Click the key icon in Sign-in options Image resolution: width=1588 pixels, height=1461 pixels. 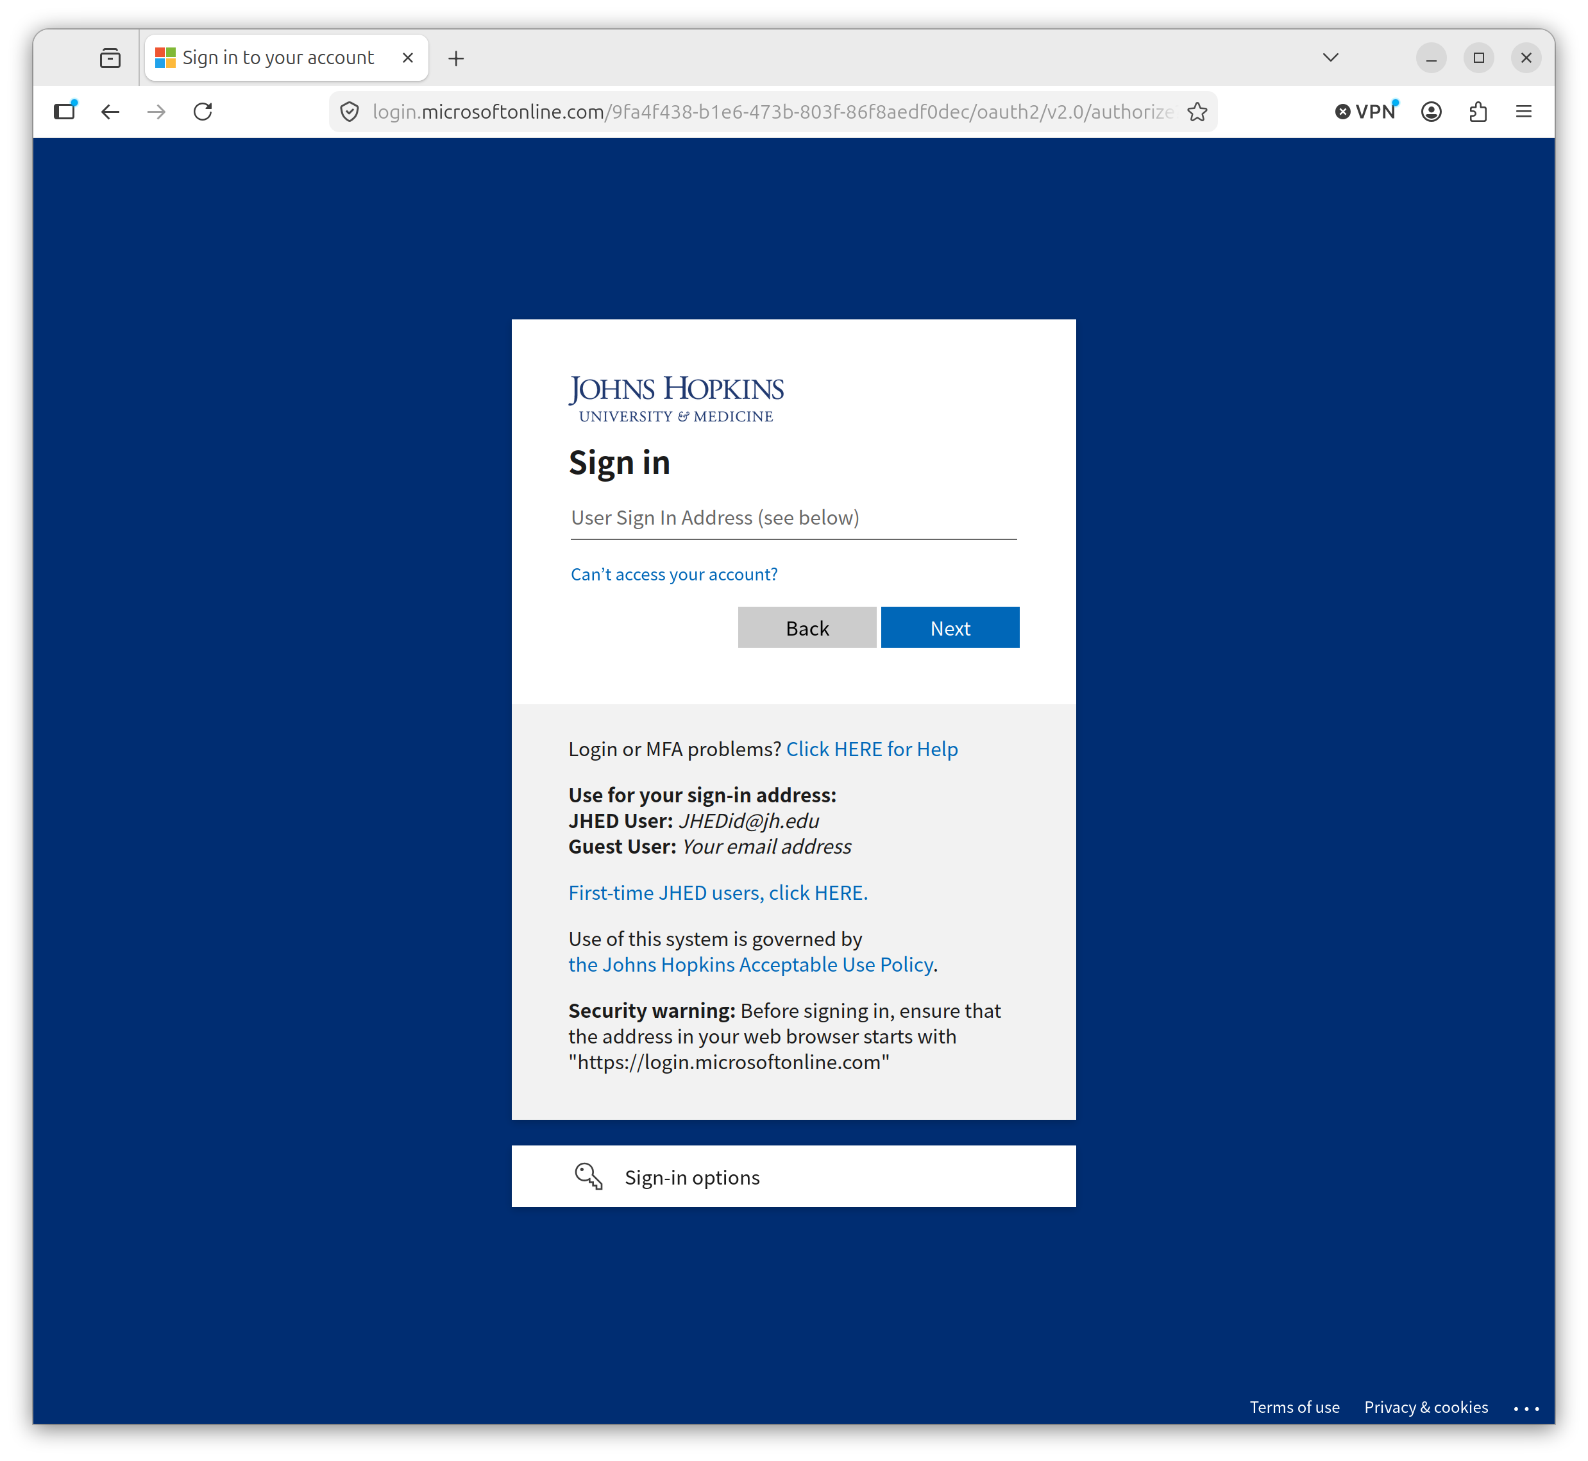pyautogui.click(x=588, y=1176)
